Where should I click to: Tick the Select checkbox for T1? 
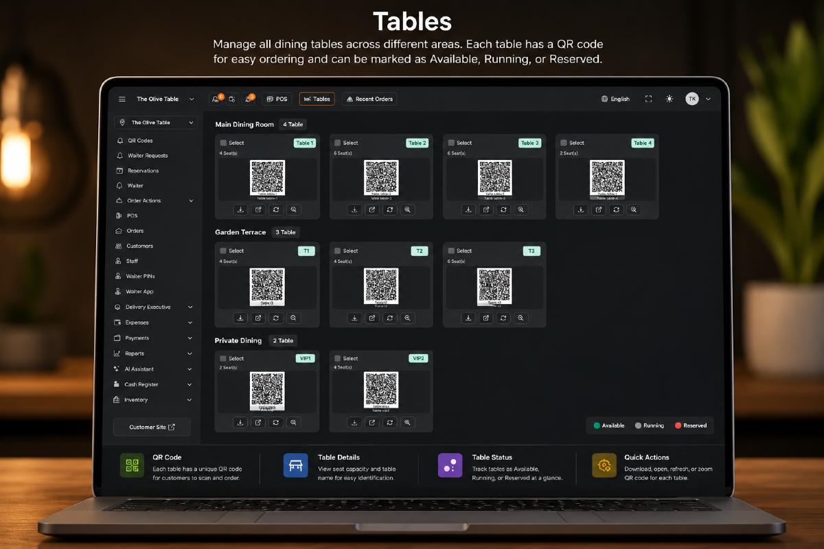223,250
